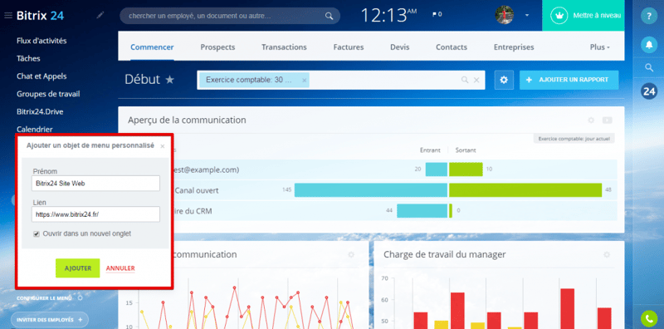Remove the Exercice comptable filter tag
Screen dimensions: 664x329
(304, 80)
